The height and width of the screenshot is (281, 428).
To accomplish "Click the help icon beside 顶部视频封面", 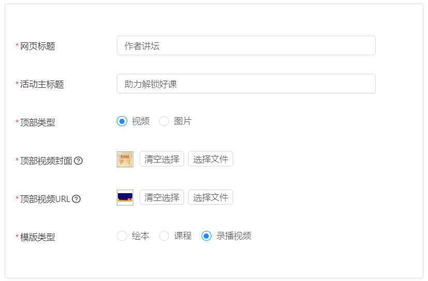I will coord(79,161).
